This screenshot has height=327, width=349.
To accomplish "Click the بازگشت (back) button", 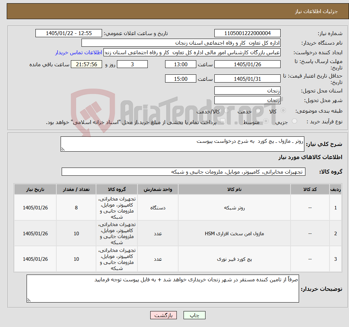I will click(x=163, y=315).
